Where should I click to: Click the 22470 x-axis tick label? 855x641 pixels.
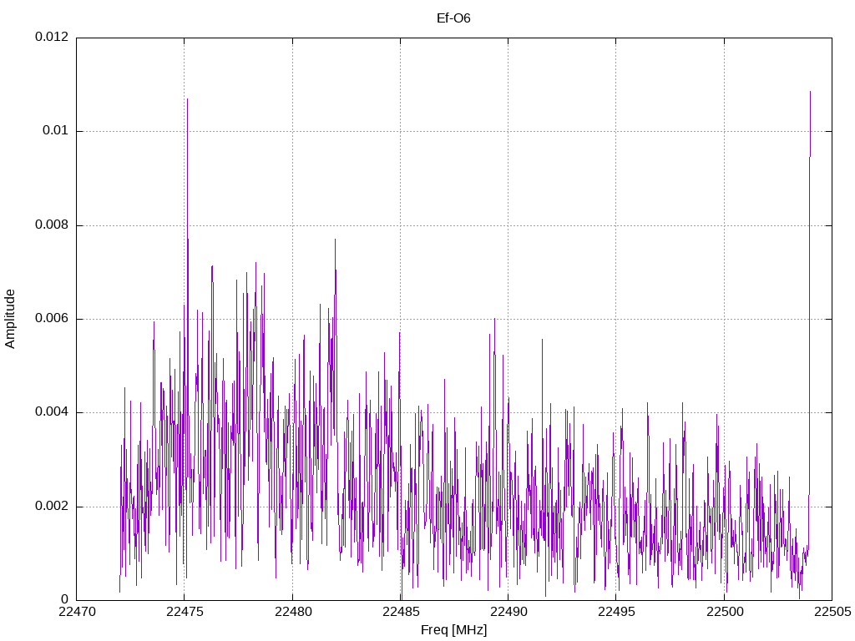[76, 612]
